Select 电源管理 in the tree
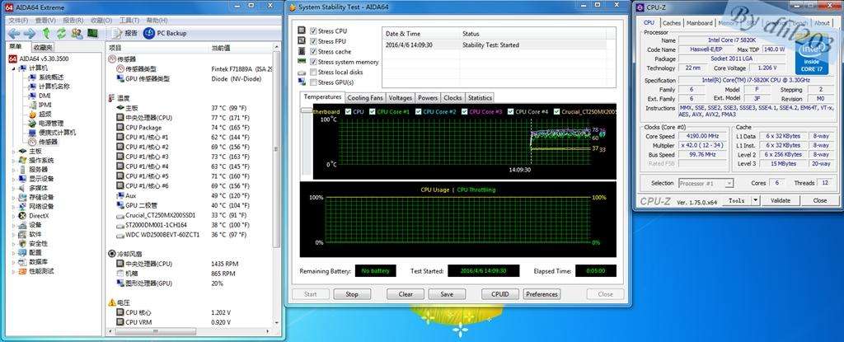Image resolution: width=844 pixels, height=342 pixels. pos(46,124)
